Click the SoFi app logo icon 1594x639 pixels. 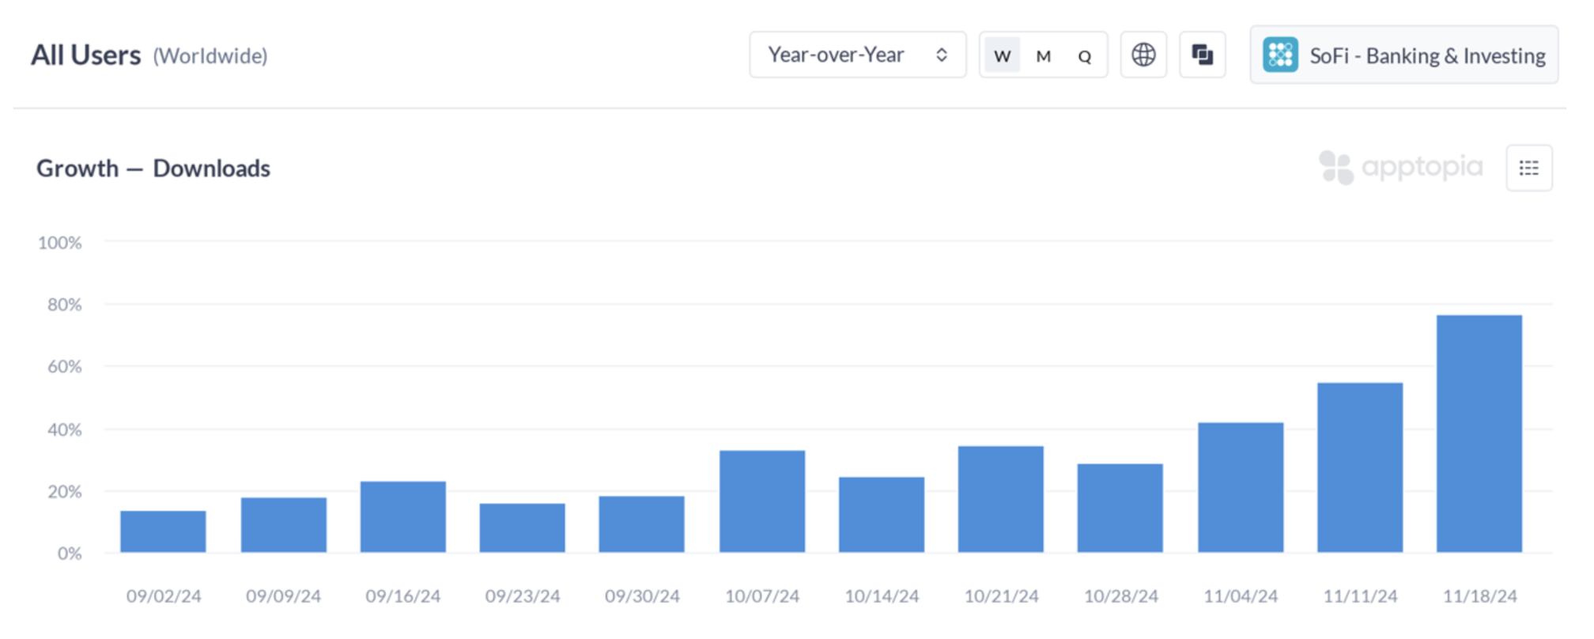click(x=1280, y=55)
